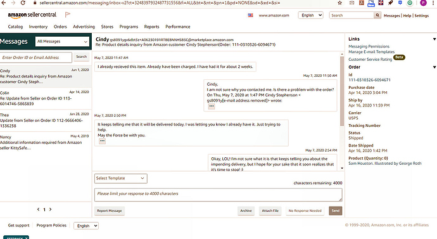Open the header English language dropdown

coord(311,15)
